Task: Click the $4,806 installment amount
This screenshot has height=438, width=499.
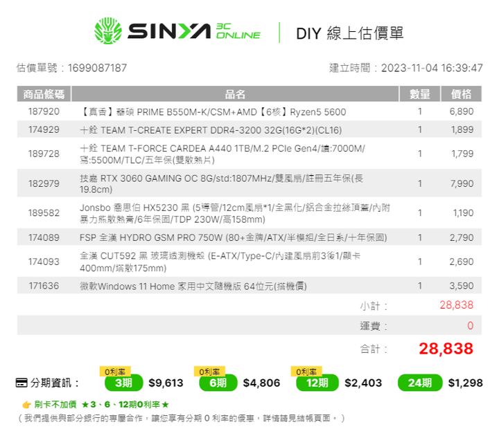Action: [261, 383]
